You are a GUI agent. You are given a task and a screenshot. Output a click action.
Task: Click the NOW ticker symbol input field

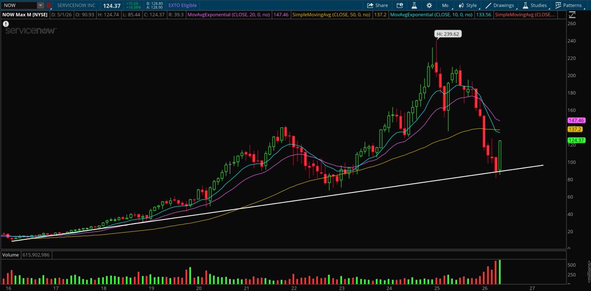click(x=19, y=5)
